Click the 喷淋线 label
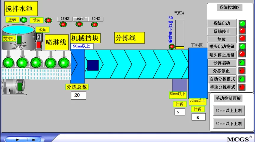 coord(57,42)
